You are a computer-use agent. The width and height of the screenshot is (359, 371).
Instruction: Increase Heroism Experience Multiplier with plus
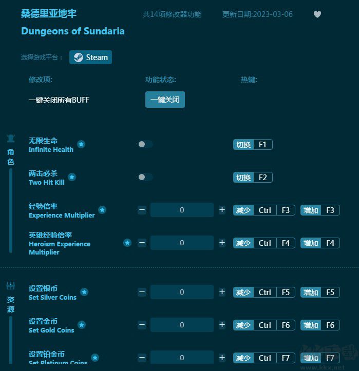222,243
